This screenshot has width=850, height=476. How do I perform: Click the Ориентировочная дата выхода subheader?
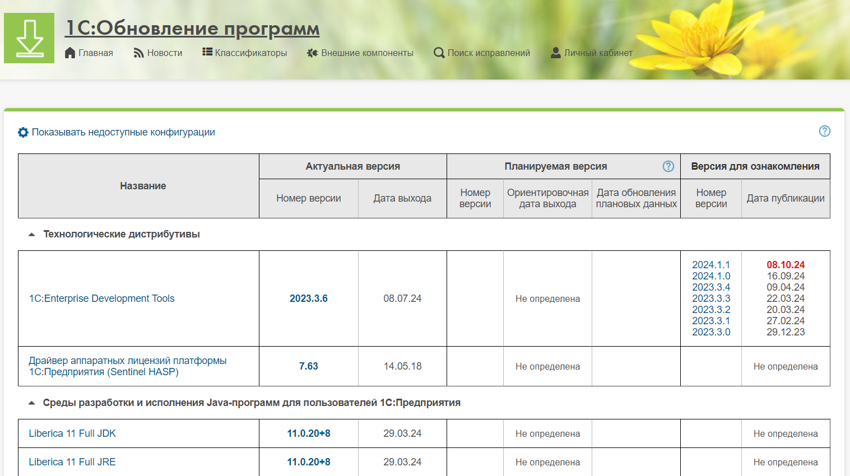click(x=547, y=198)
